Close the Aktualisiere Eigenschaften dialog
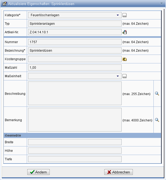 pyautogui.click(x=161, y=4)
